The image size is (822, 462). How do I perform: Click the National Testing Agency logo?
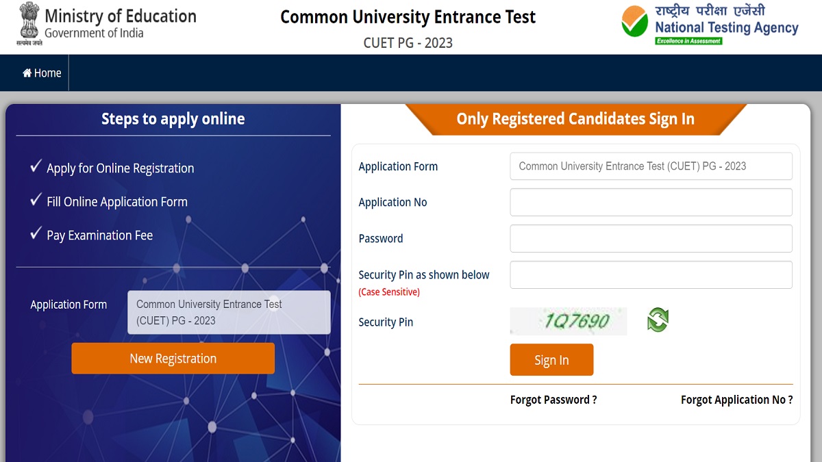point(710,25)
